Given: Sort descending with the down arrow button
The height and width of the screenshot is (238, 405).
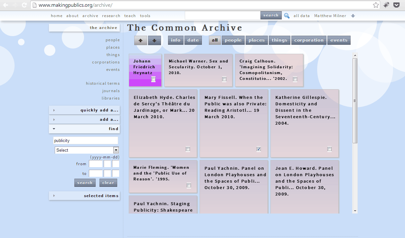Looking at the screenshot, I should pos(155,41).
